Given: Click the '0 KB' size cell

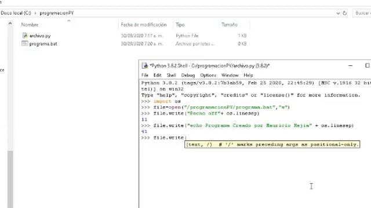Looking at the screenshot, I should [242, 44].
